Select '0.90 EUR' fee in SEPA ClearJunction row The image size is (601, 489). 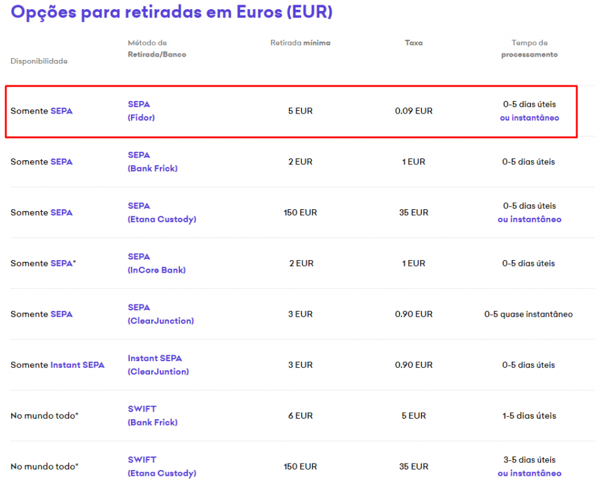coord(413,314)
